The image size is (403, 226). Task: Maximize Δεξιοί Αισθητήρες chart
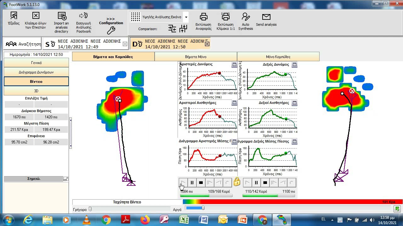pyautogui.click(x=294, y=103)
